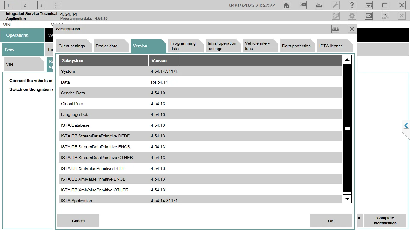Open the Data protection tab
This screenshot has width=410, height=230.
click(x=297, y=46)
